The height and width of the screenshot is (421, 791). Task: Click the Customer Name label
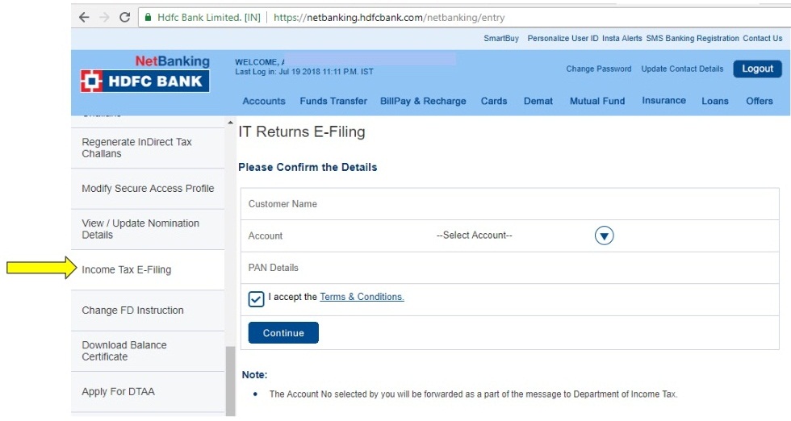click(282, 204)
